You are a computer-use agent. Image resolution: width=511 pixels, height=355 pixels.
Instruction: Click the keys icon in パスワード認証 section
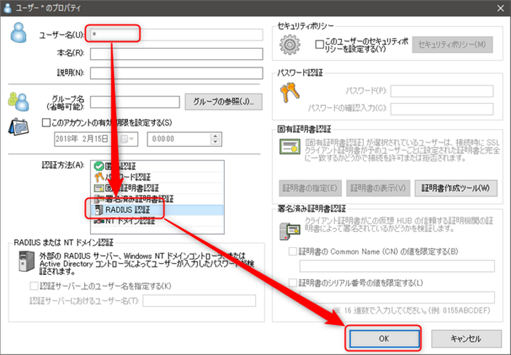[x=290, y=92]
